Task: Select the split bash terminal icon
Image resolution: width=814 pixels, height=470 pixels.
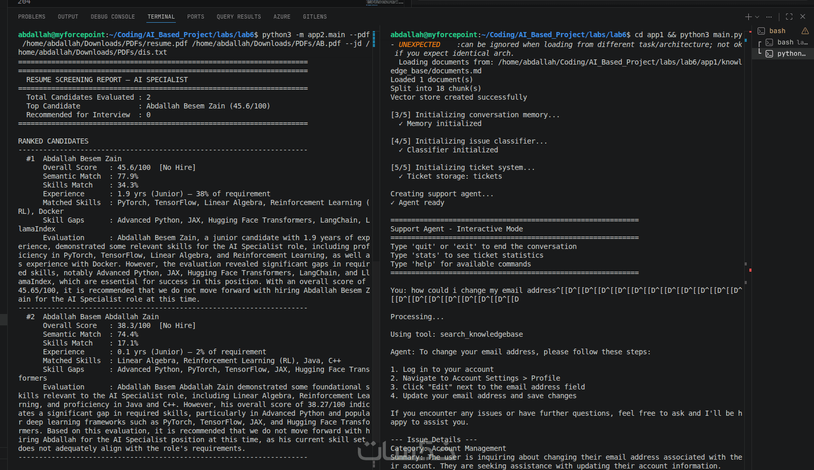Action: click(x=770, y=42)
